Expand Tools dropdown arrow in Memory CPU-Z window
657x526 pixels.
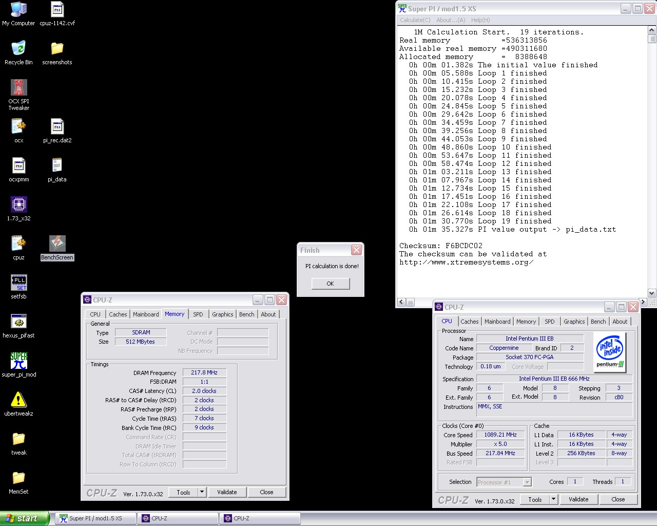(202, 492)
